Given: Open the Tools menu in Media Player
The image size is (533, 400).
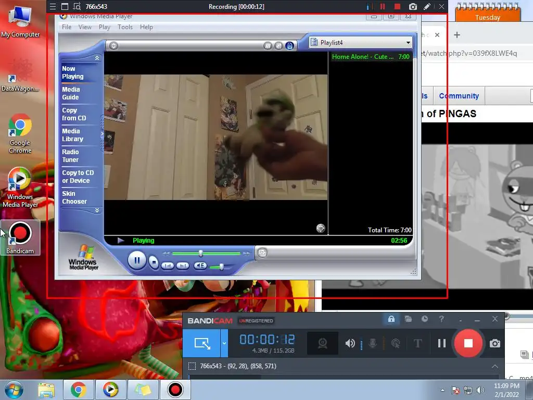Looking at the screenshot, I should point(125,27).
